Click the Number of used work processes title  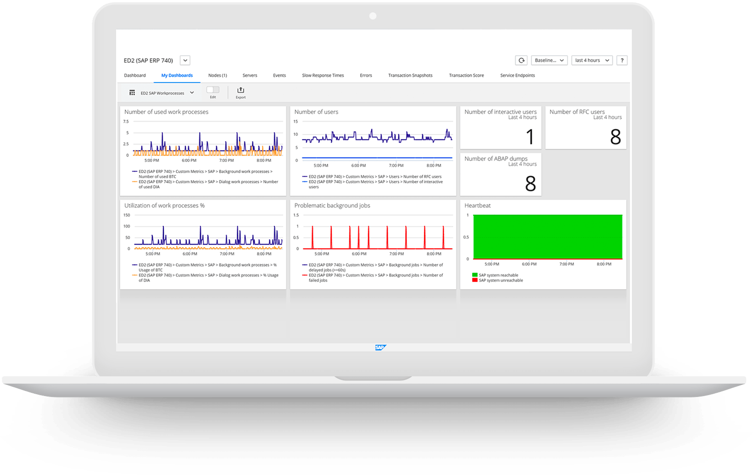pyautogui.click(x=166, y=112)
